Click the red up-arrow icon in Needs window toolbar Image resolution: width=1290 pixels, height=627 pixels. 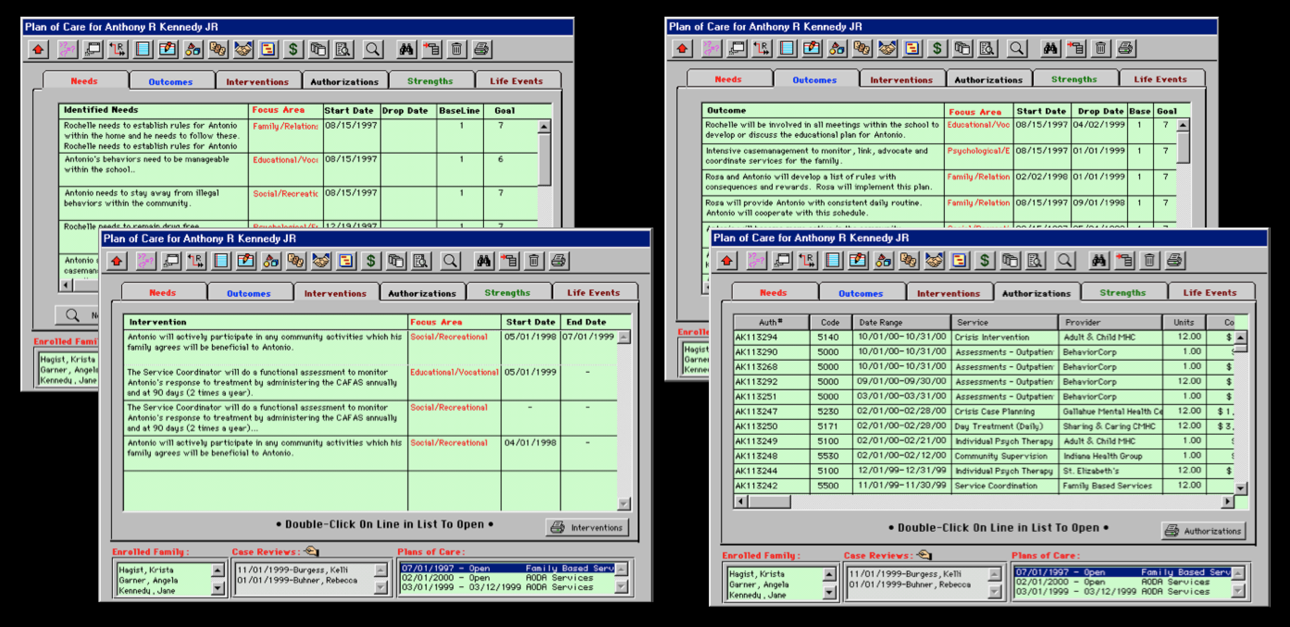click(x=38, y=49)
